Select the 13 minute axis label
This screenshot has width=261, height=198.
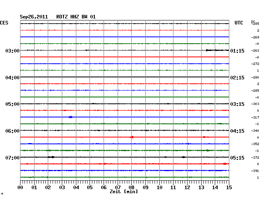click(x=201, y=188)
